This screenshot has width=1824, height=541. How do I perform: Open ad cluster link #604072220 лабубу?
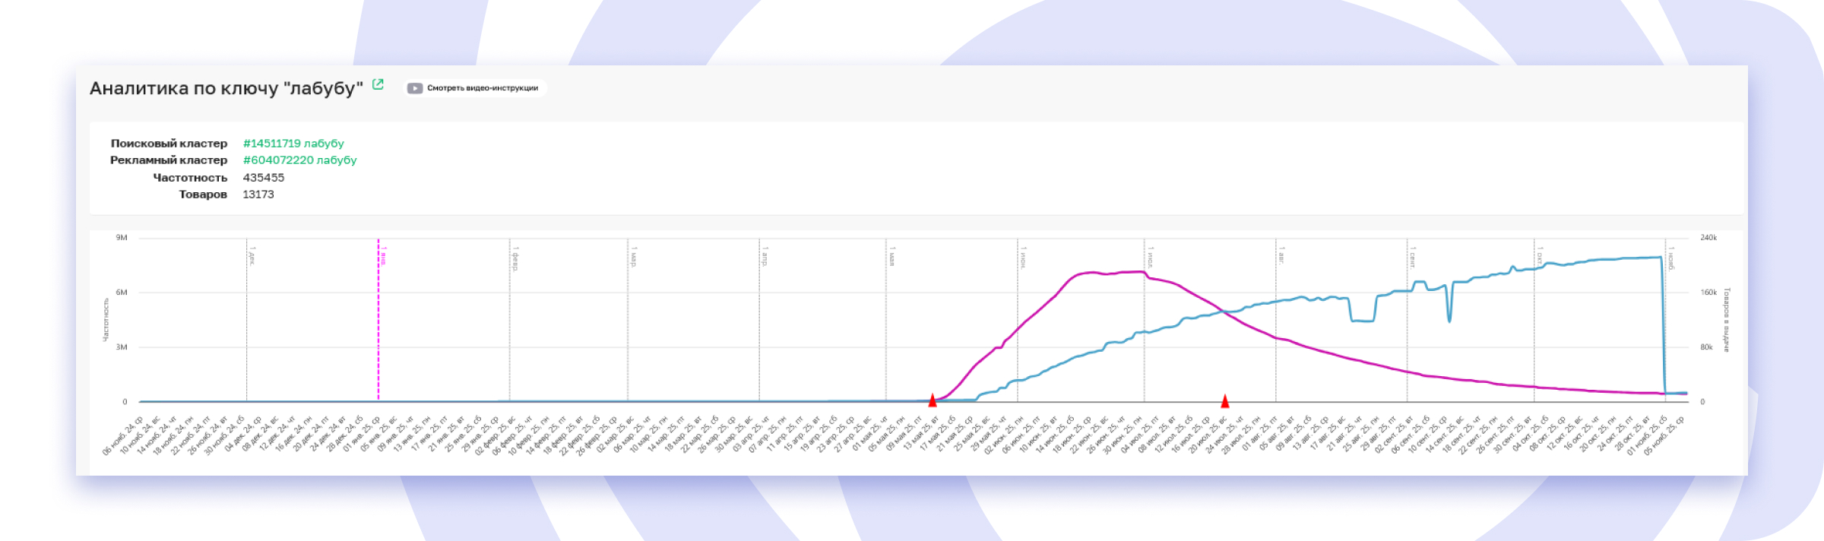[x=299, y=160]
